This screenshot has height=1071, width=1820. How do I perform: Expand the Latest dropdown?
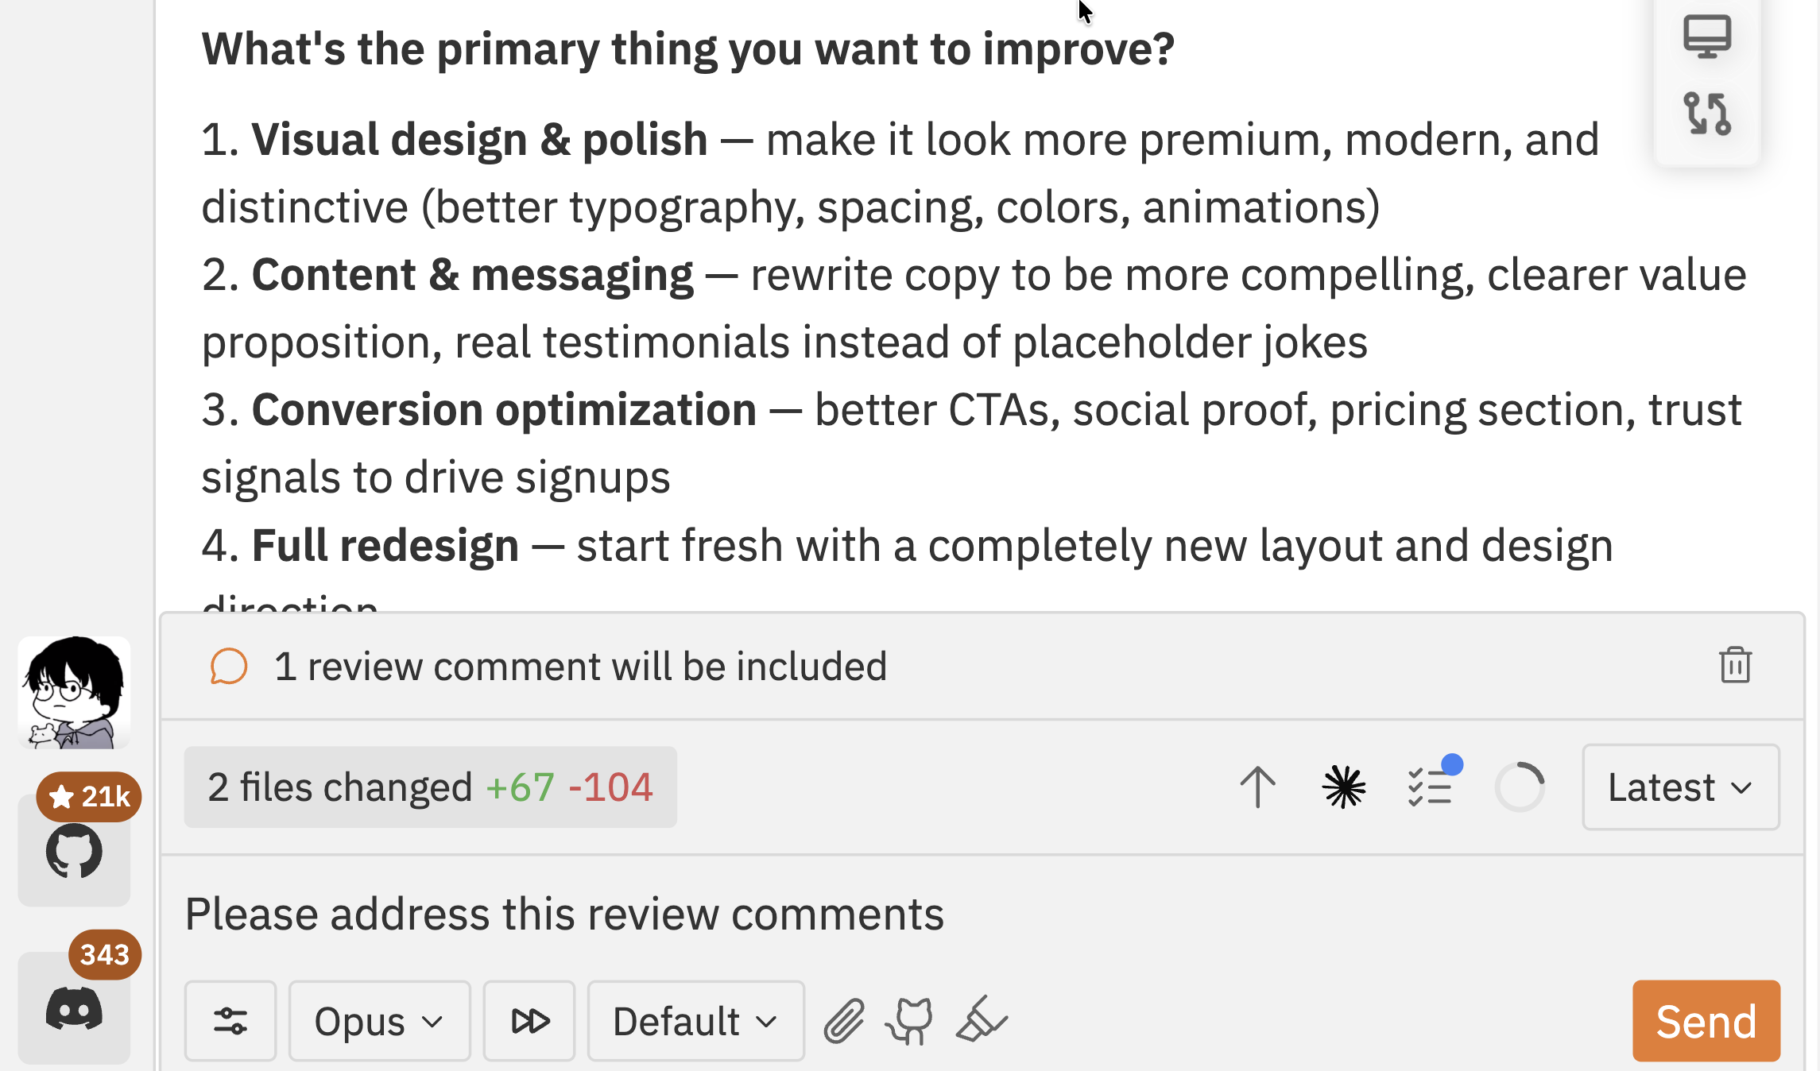click(x=1679, y=787)
